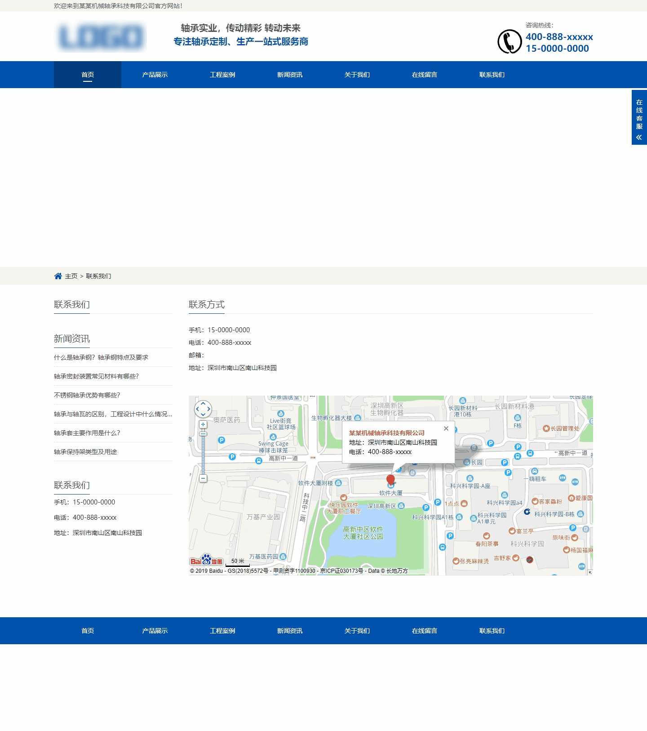Open 工程案例 in top navigation bar
Viewport: 647px width, 731px height.
[x=222, y=75]
